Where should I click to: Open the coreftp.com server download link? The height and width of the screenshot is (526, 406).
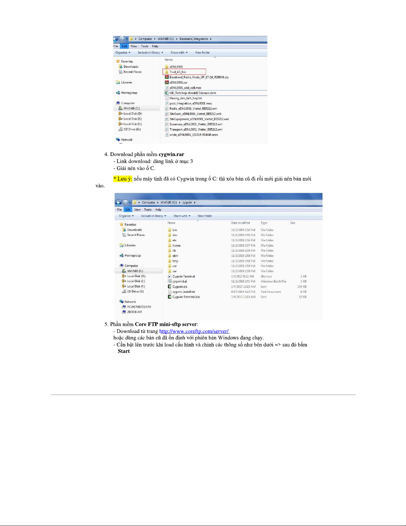tap(194, 331)
